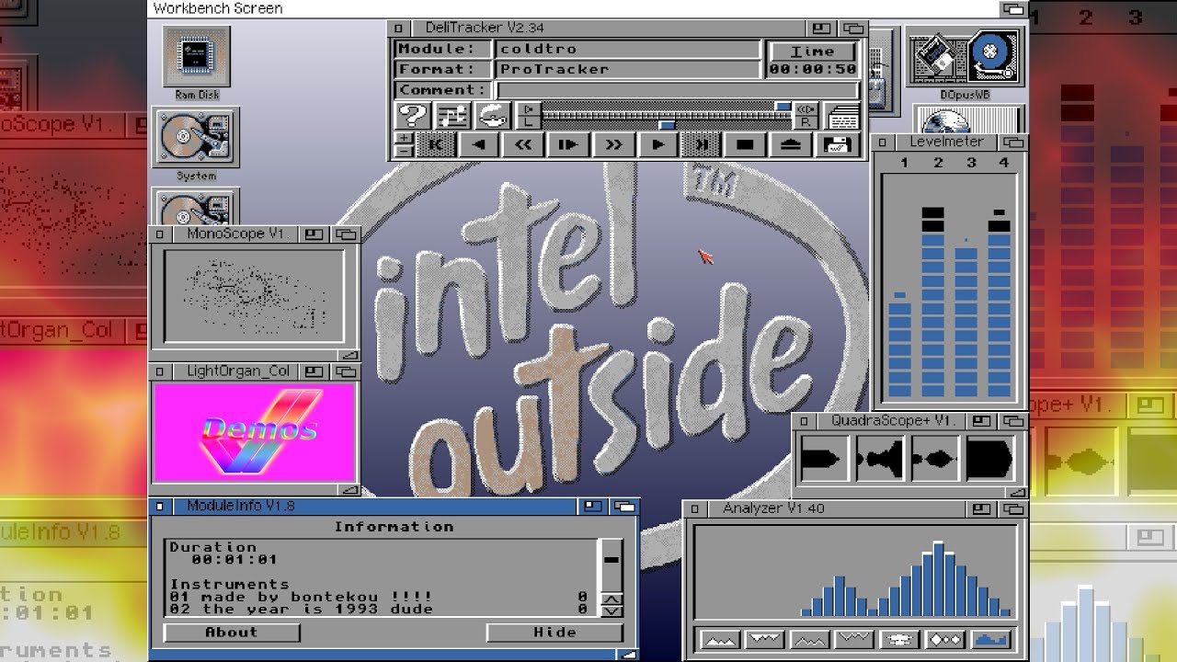Click About button in ModuleInfo
This screenshot has height=662, width=1177.
pyautogui.click(x=232, y=633)
